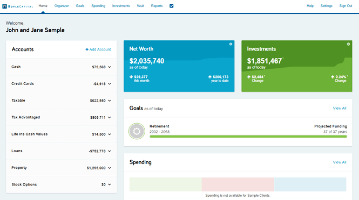Open the Reports tab

[157, 6]
